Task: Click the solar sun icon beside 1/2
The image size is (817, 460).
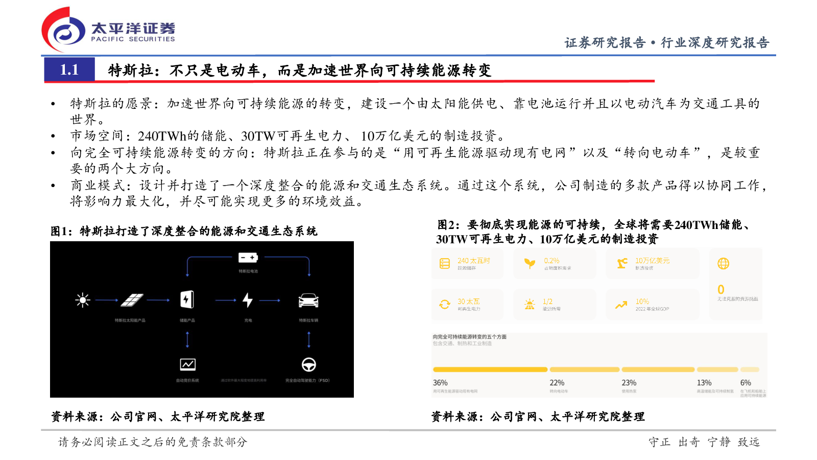Action: pos(530,305)
